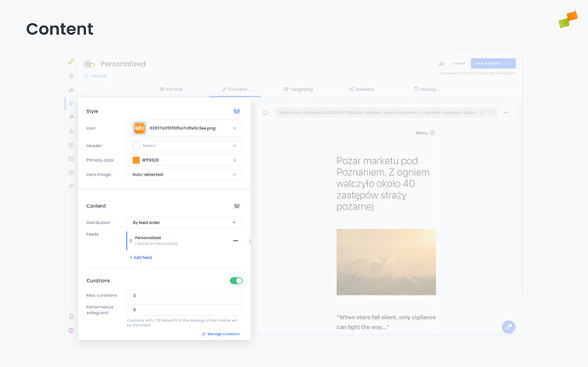Viewport: 588px width, 367px height.
Task: Open Style section settings icon
Action: 236,112
